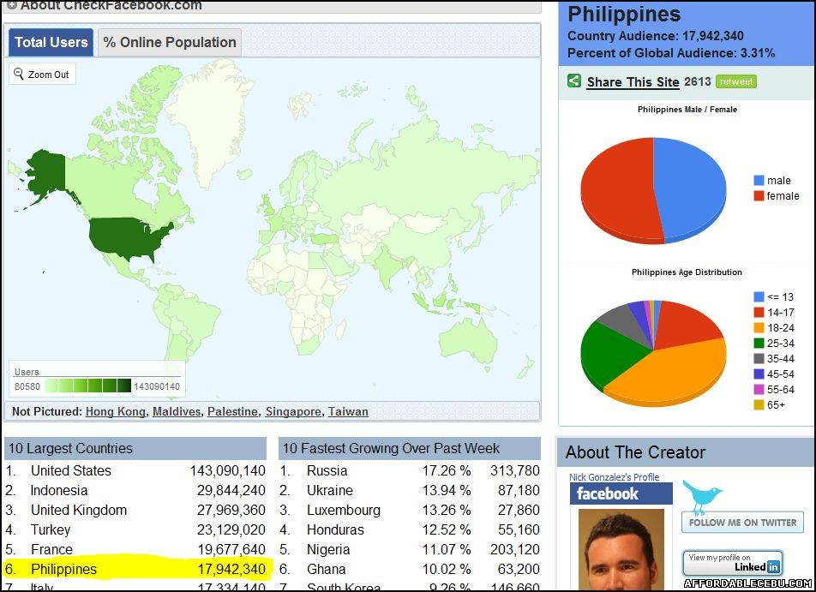Click the red female legend swatch
Viewport: 816px width, 592px height.
click(759, 195)
